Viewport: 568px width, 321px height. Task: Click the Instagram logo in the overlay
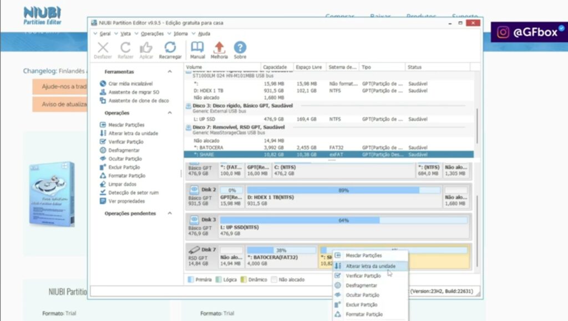[503, 32]
